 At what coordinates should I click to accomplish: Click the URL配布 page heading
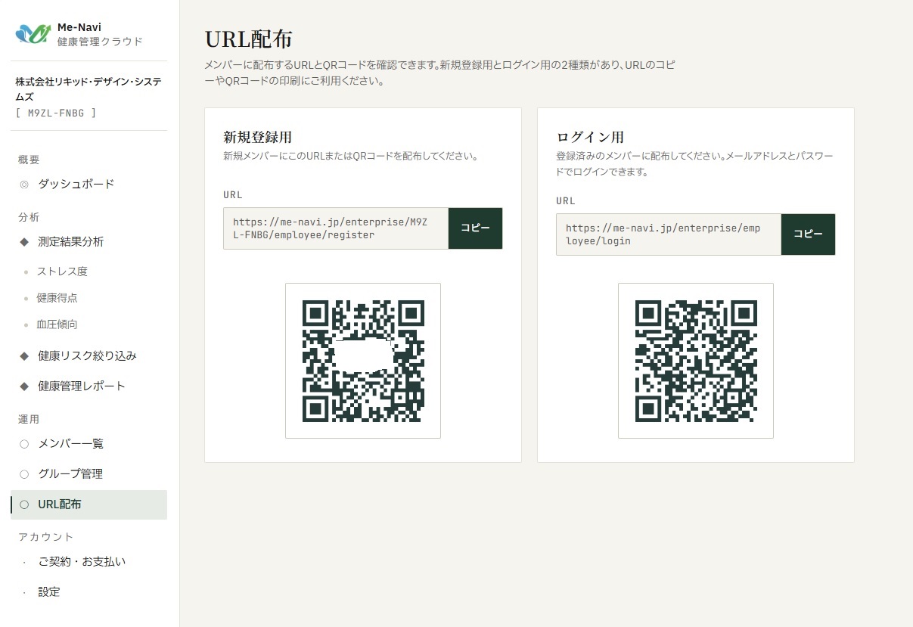(x=248, y=39)
